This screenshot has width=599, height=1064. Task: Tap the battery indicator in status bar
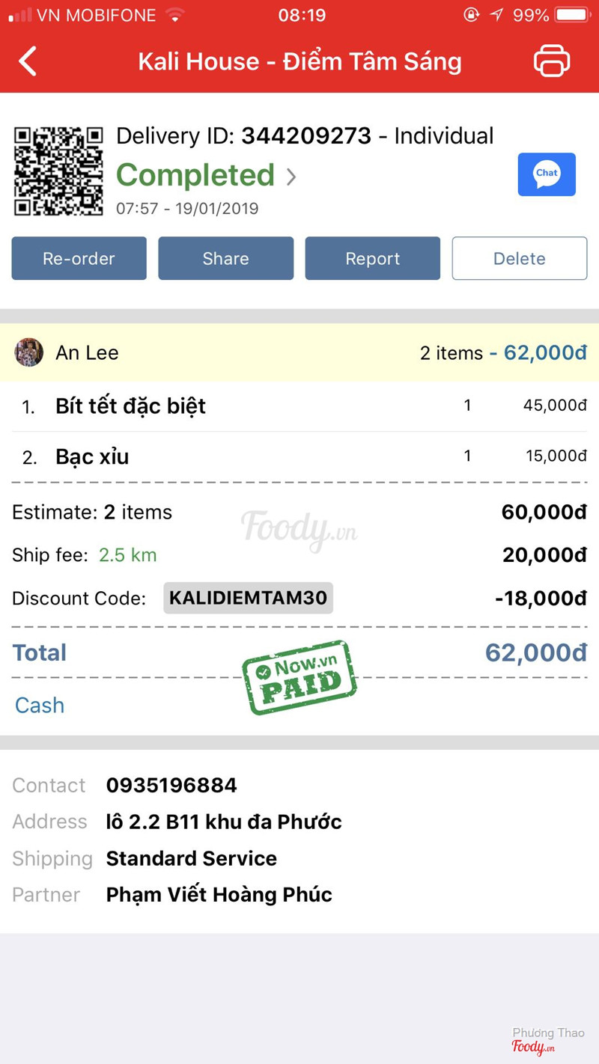pyautogui.click(x=574, y=15)
